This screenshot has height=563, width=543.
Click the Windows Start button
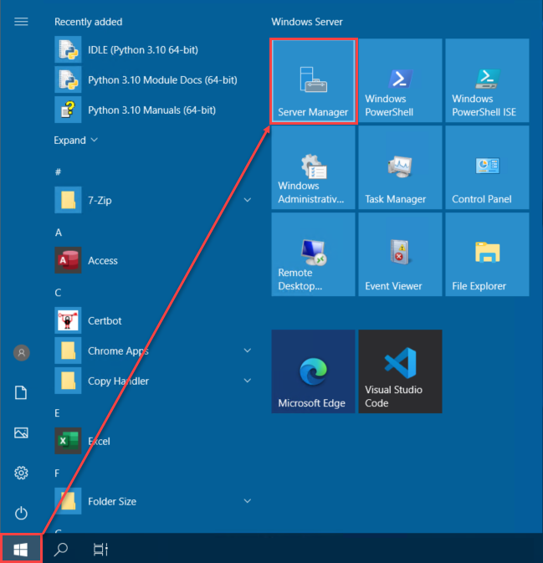pos(21,549)
